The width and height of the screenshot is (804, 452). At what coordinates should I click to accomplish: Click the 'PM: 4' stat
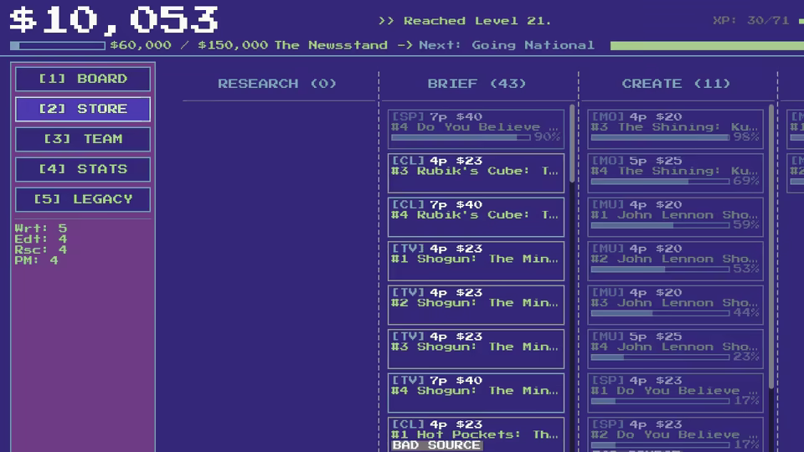[36, 260]
